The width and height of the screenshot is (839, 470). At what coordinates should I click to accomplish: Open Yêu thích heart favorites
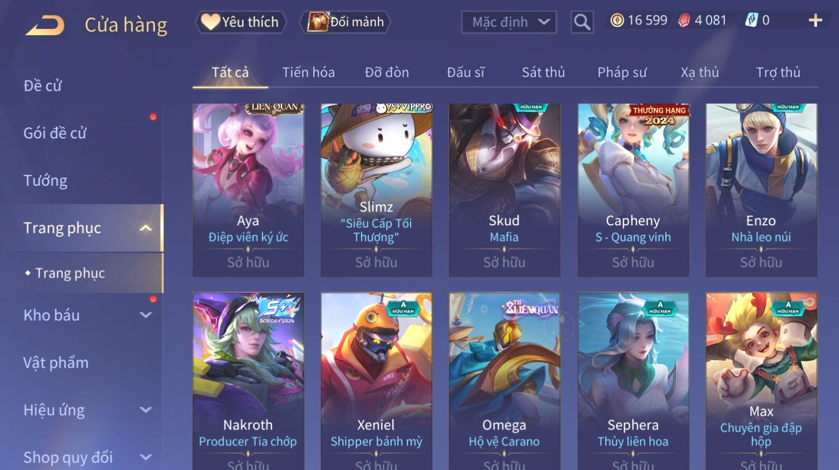click(x=241, y=22)
